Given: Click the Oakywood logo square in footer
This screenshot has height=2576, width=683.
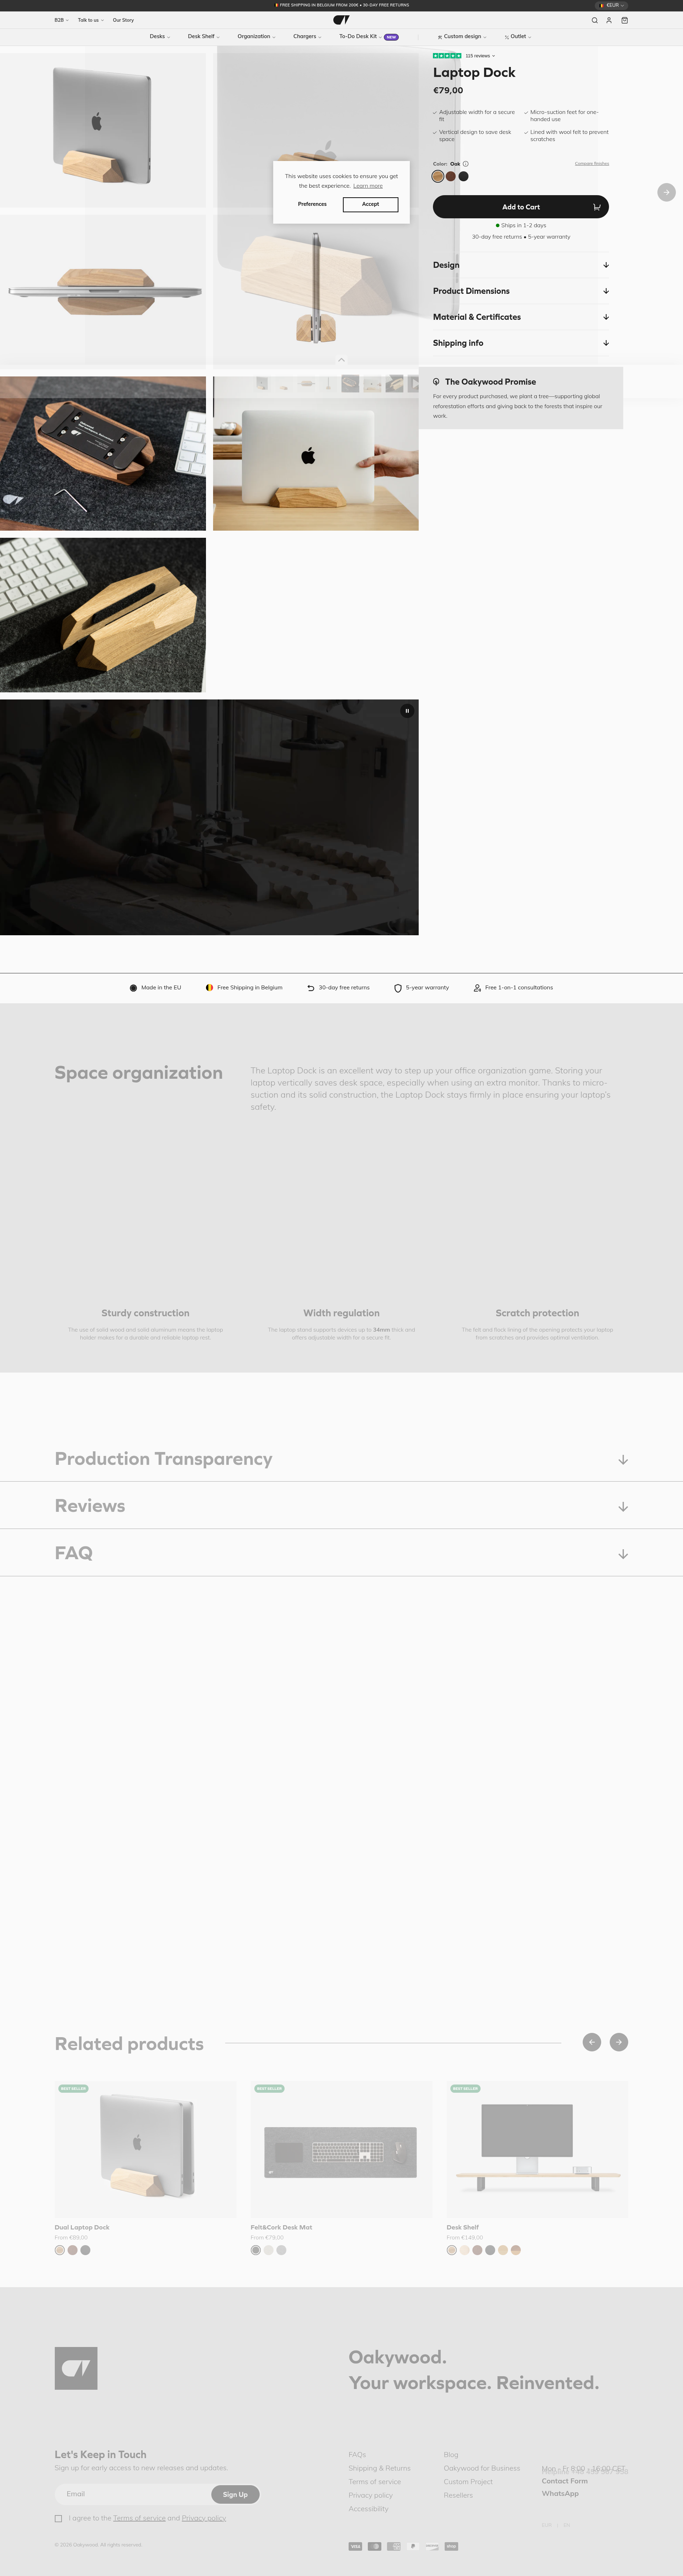Looking at the screenshot, I should [x=76, y=2368].
